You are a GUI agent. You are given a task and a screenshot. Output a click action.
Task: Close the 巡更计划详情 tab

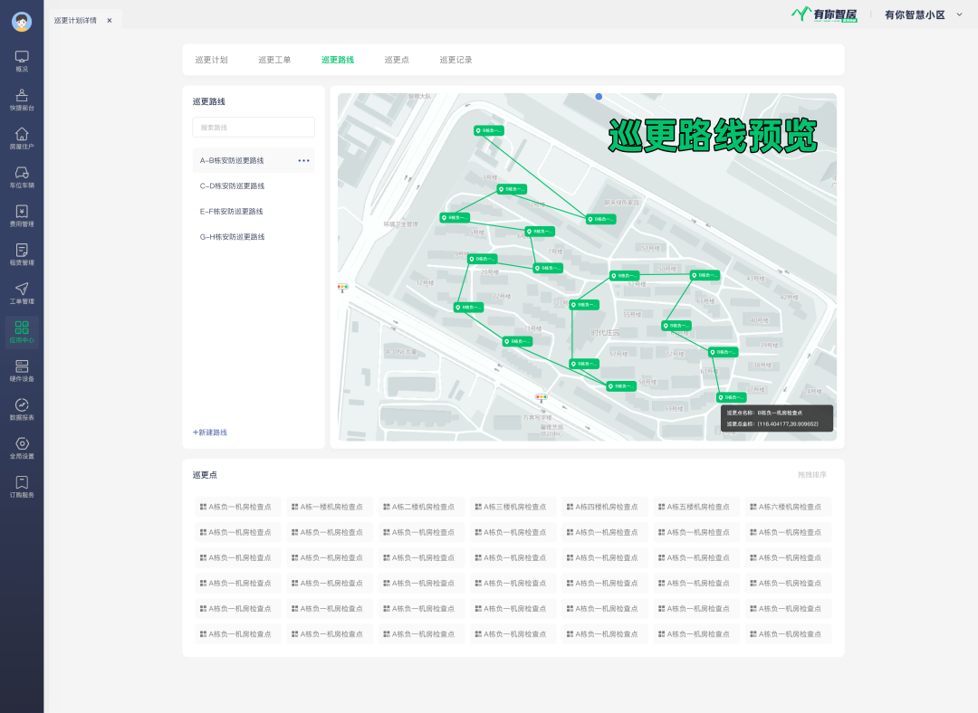pyautogui.click(x=110, y=20)
